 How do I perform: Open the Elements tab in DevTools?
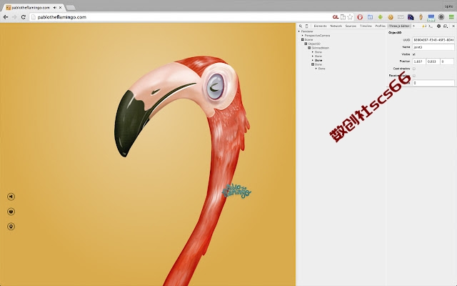click(320, 26)
